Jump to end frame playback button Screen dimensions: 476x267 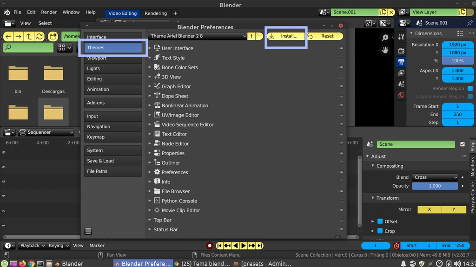(260, 246)
